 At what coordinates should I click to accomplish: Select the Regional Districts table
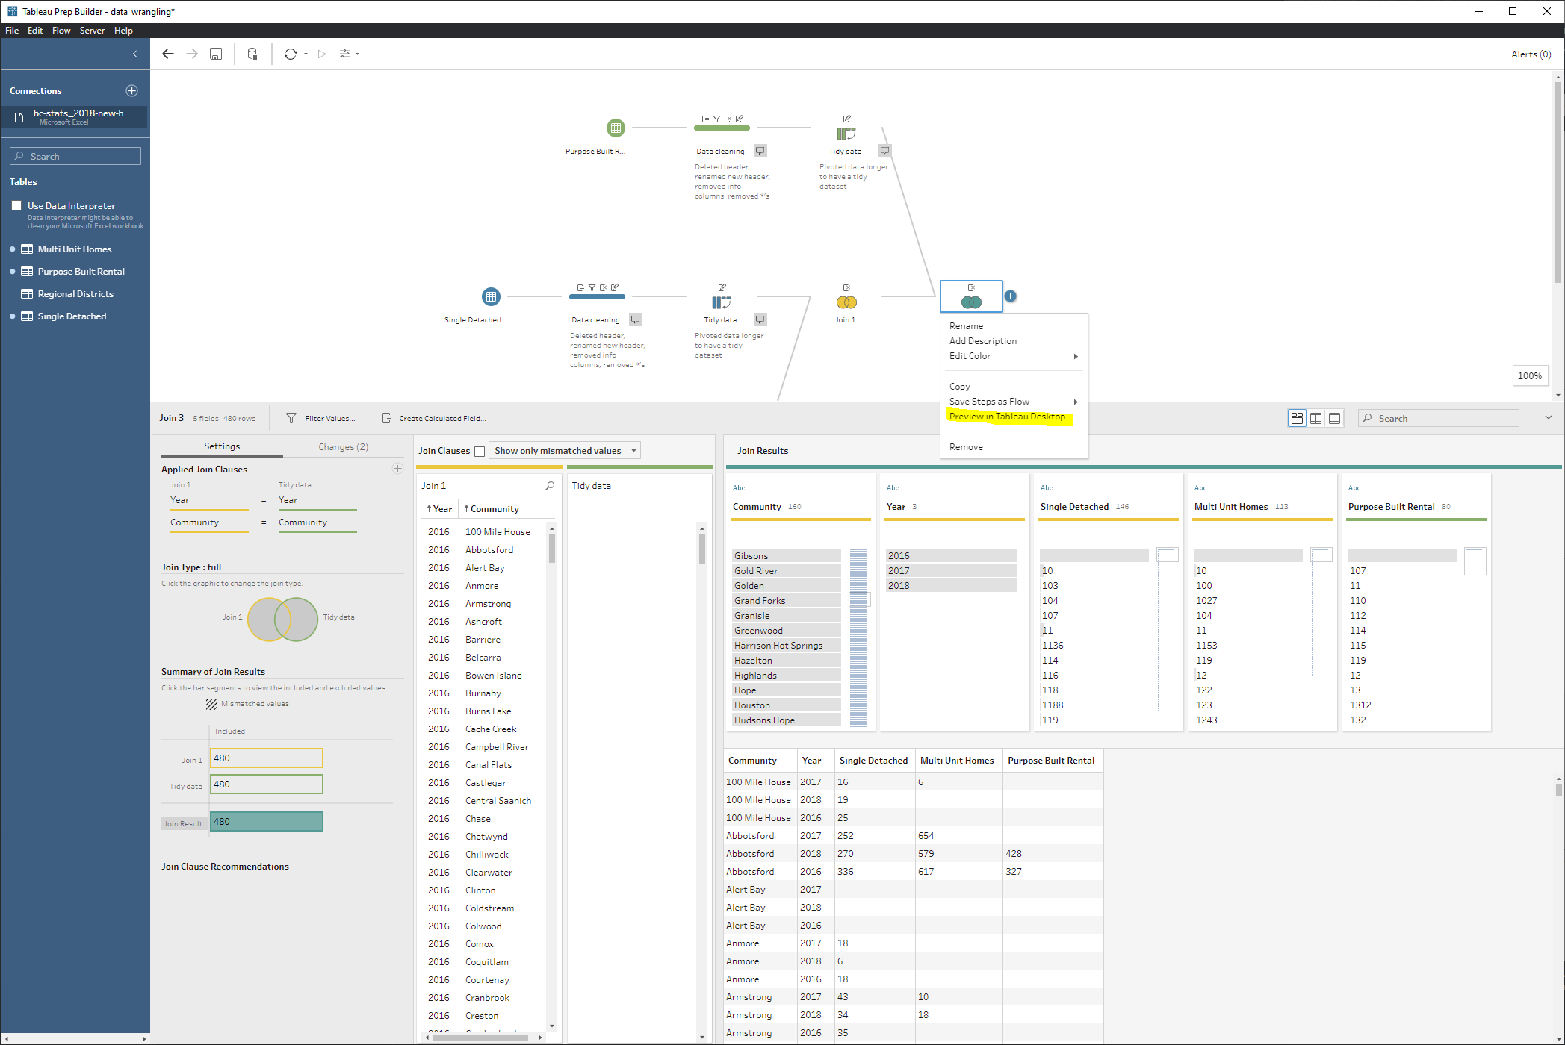[x=75, y=294]
